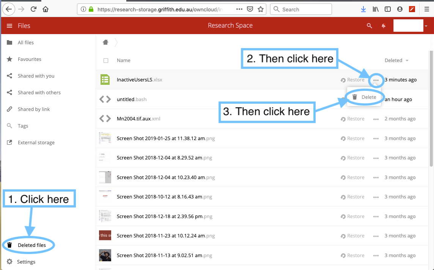The image size is (434, 270).
Task: Restore the Mn2004.tif.aux.xml file
Action: tap(352, 119)
